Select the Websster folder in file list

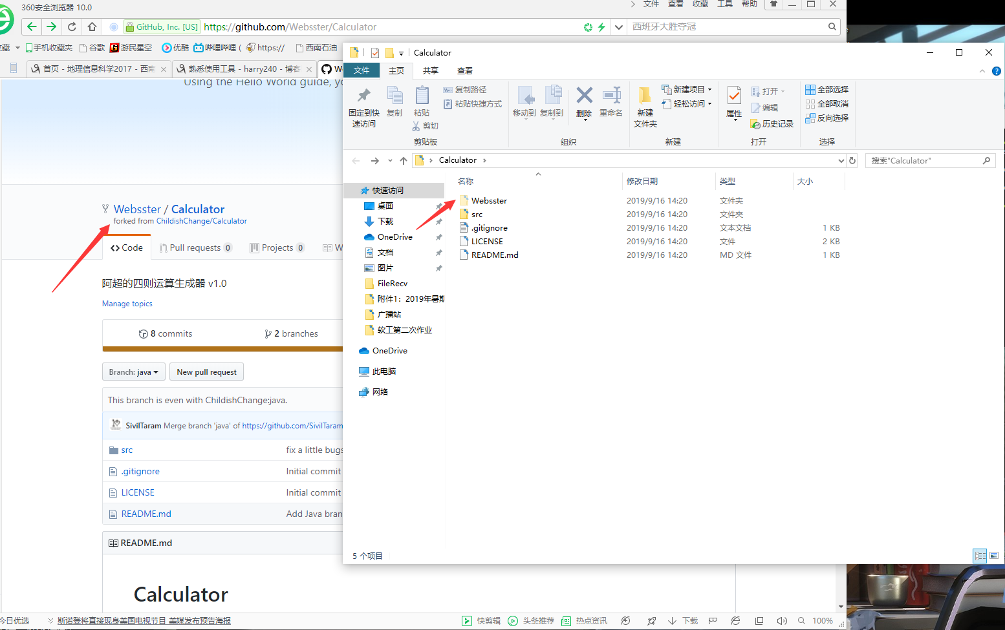489,201
